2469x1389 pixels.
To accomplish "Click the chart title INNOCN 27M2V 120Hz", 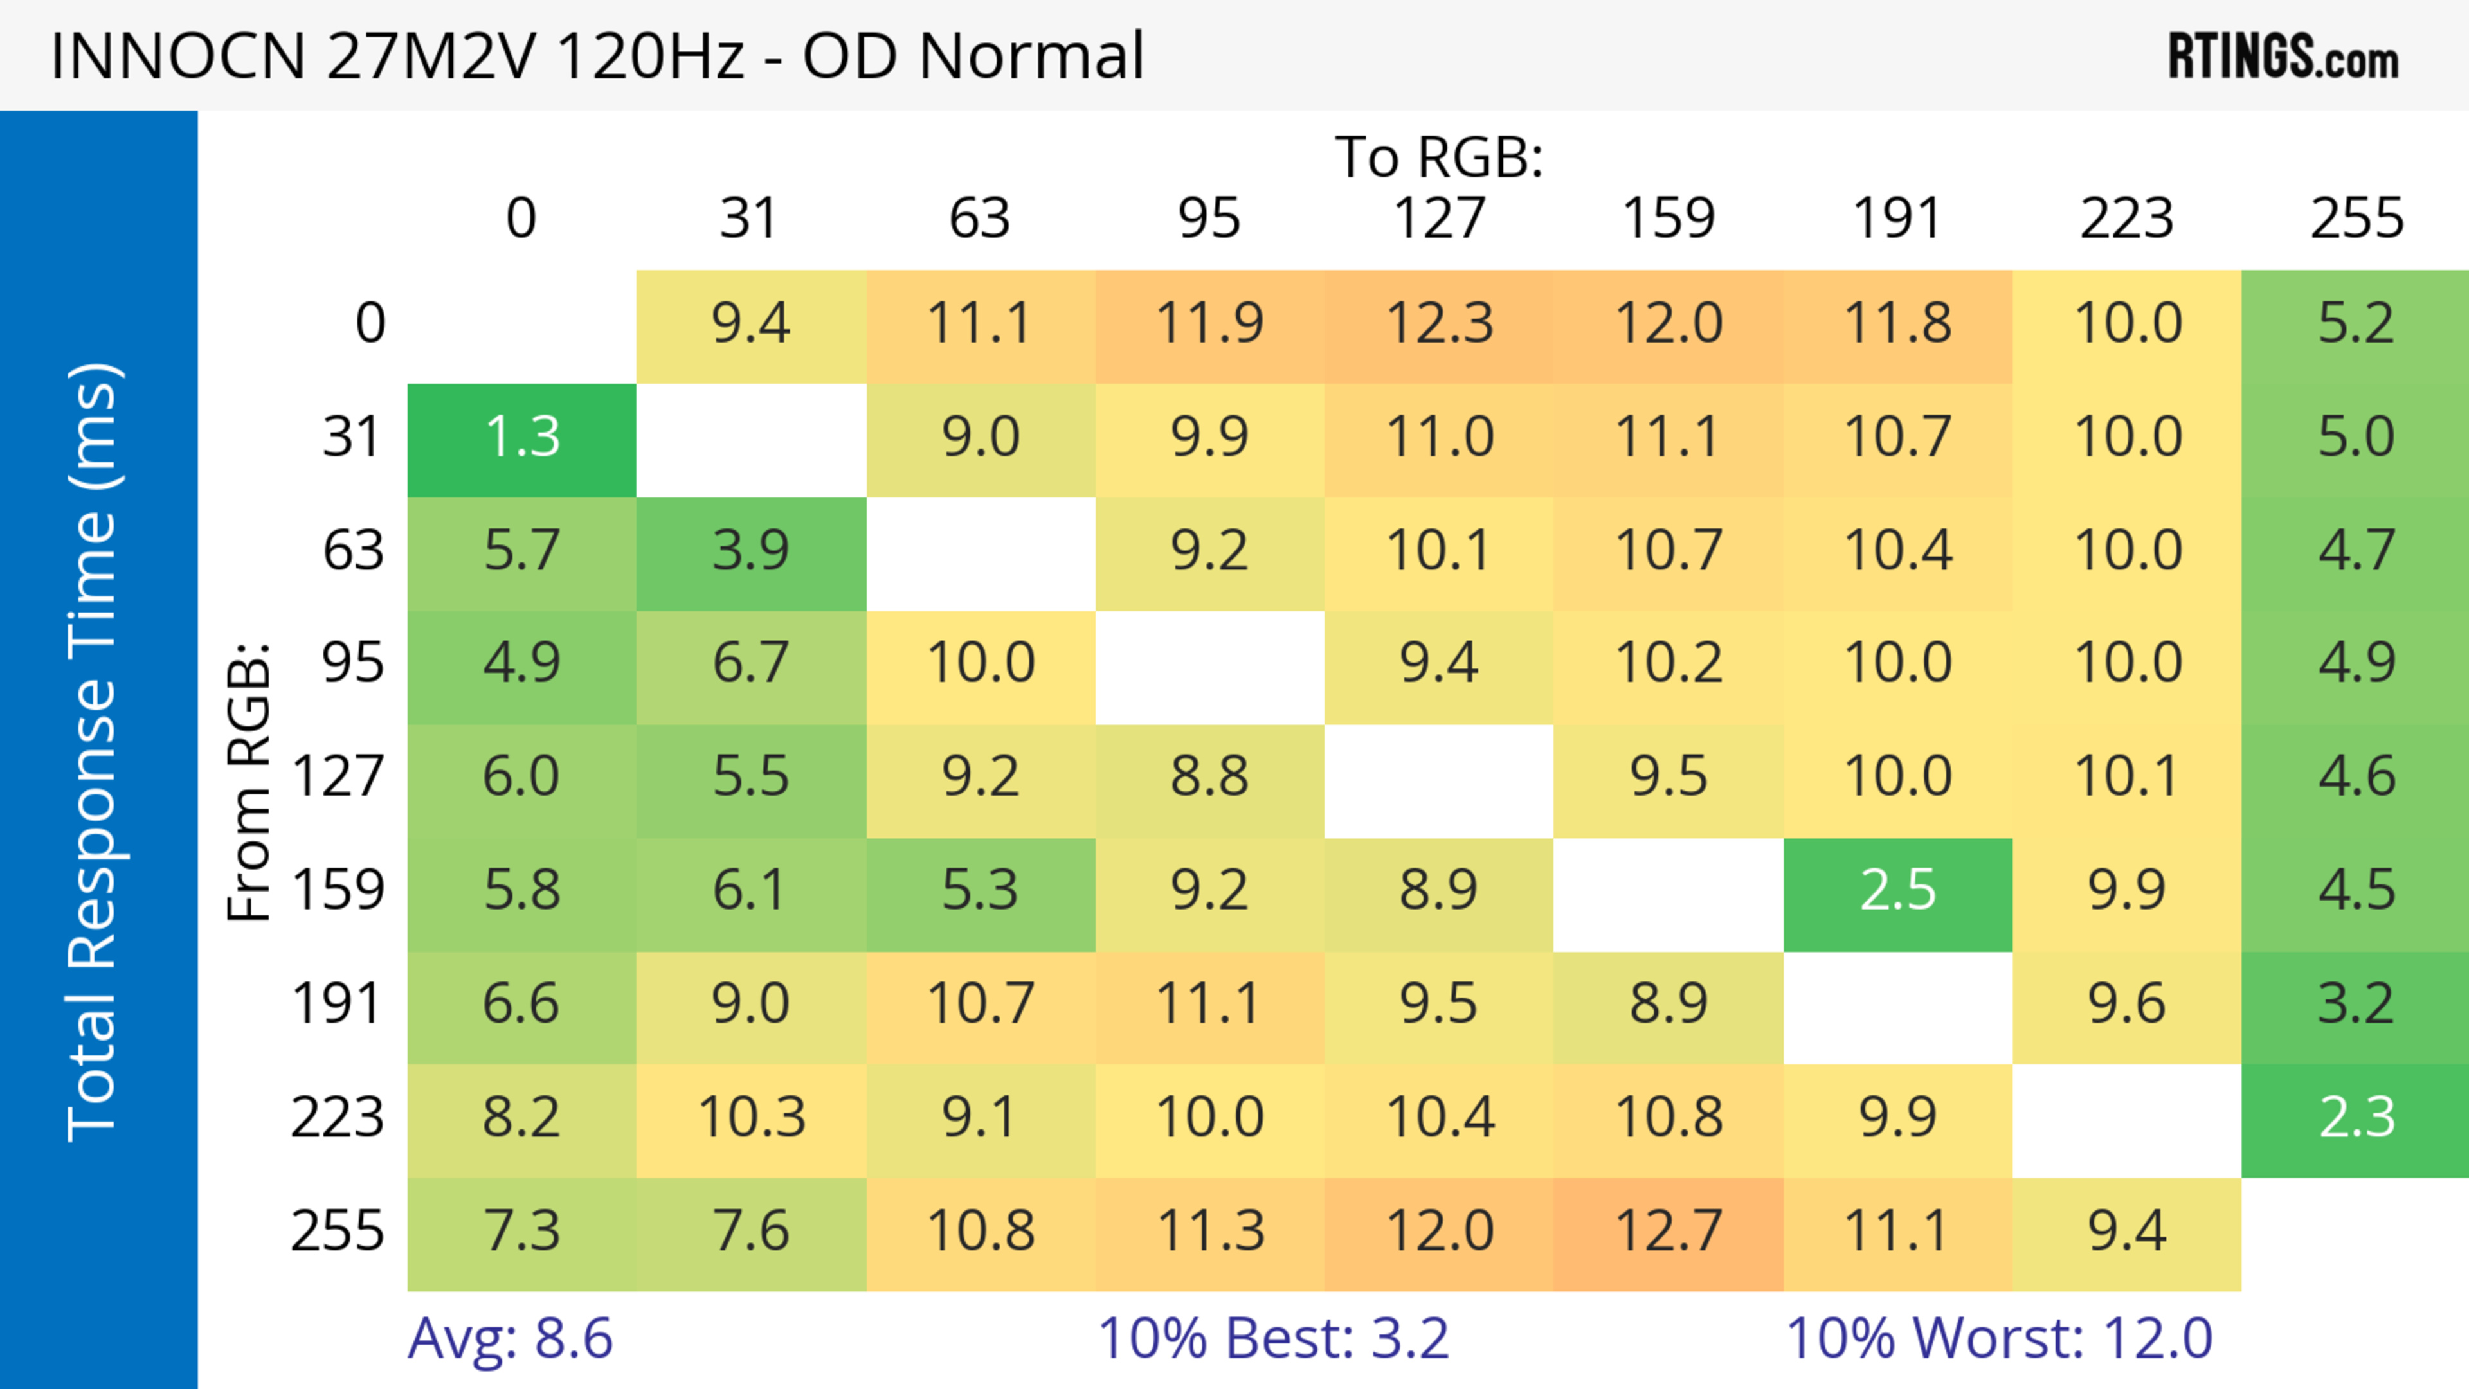I will (x=596, y=55).
